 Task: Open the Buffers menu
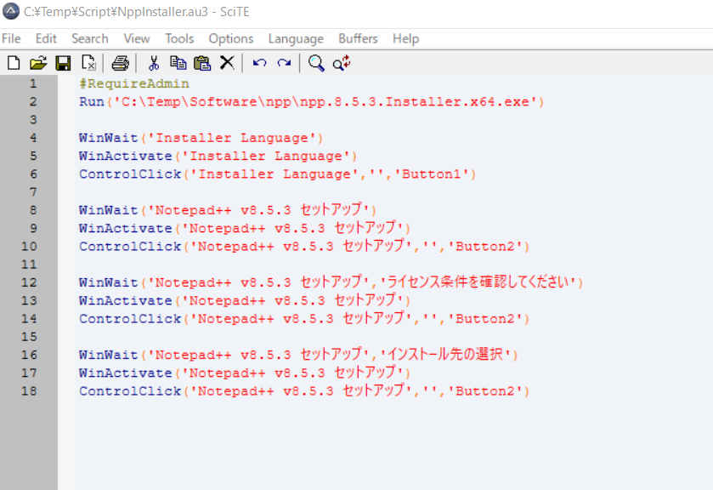pyautogui.click(x=358, y=38)
